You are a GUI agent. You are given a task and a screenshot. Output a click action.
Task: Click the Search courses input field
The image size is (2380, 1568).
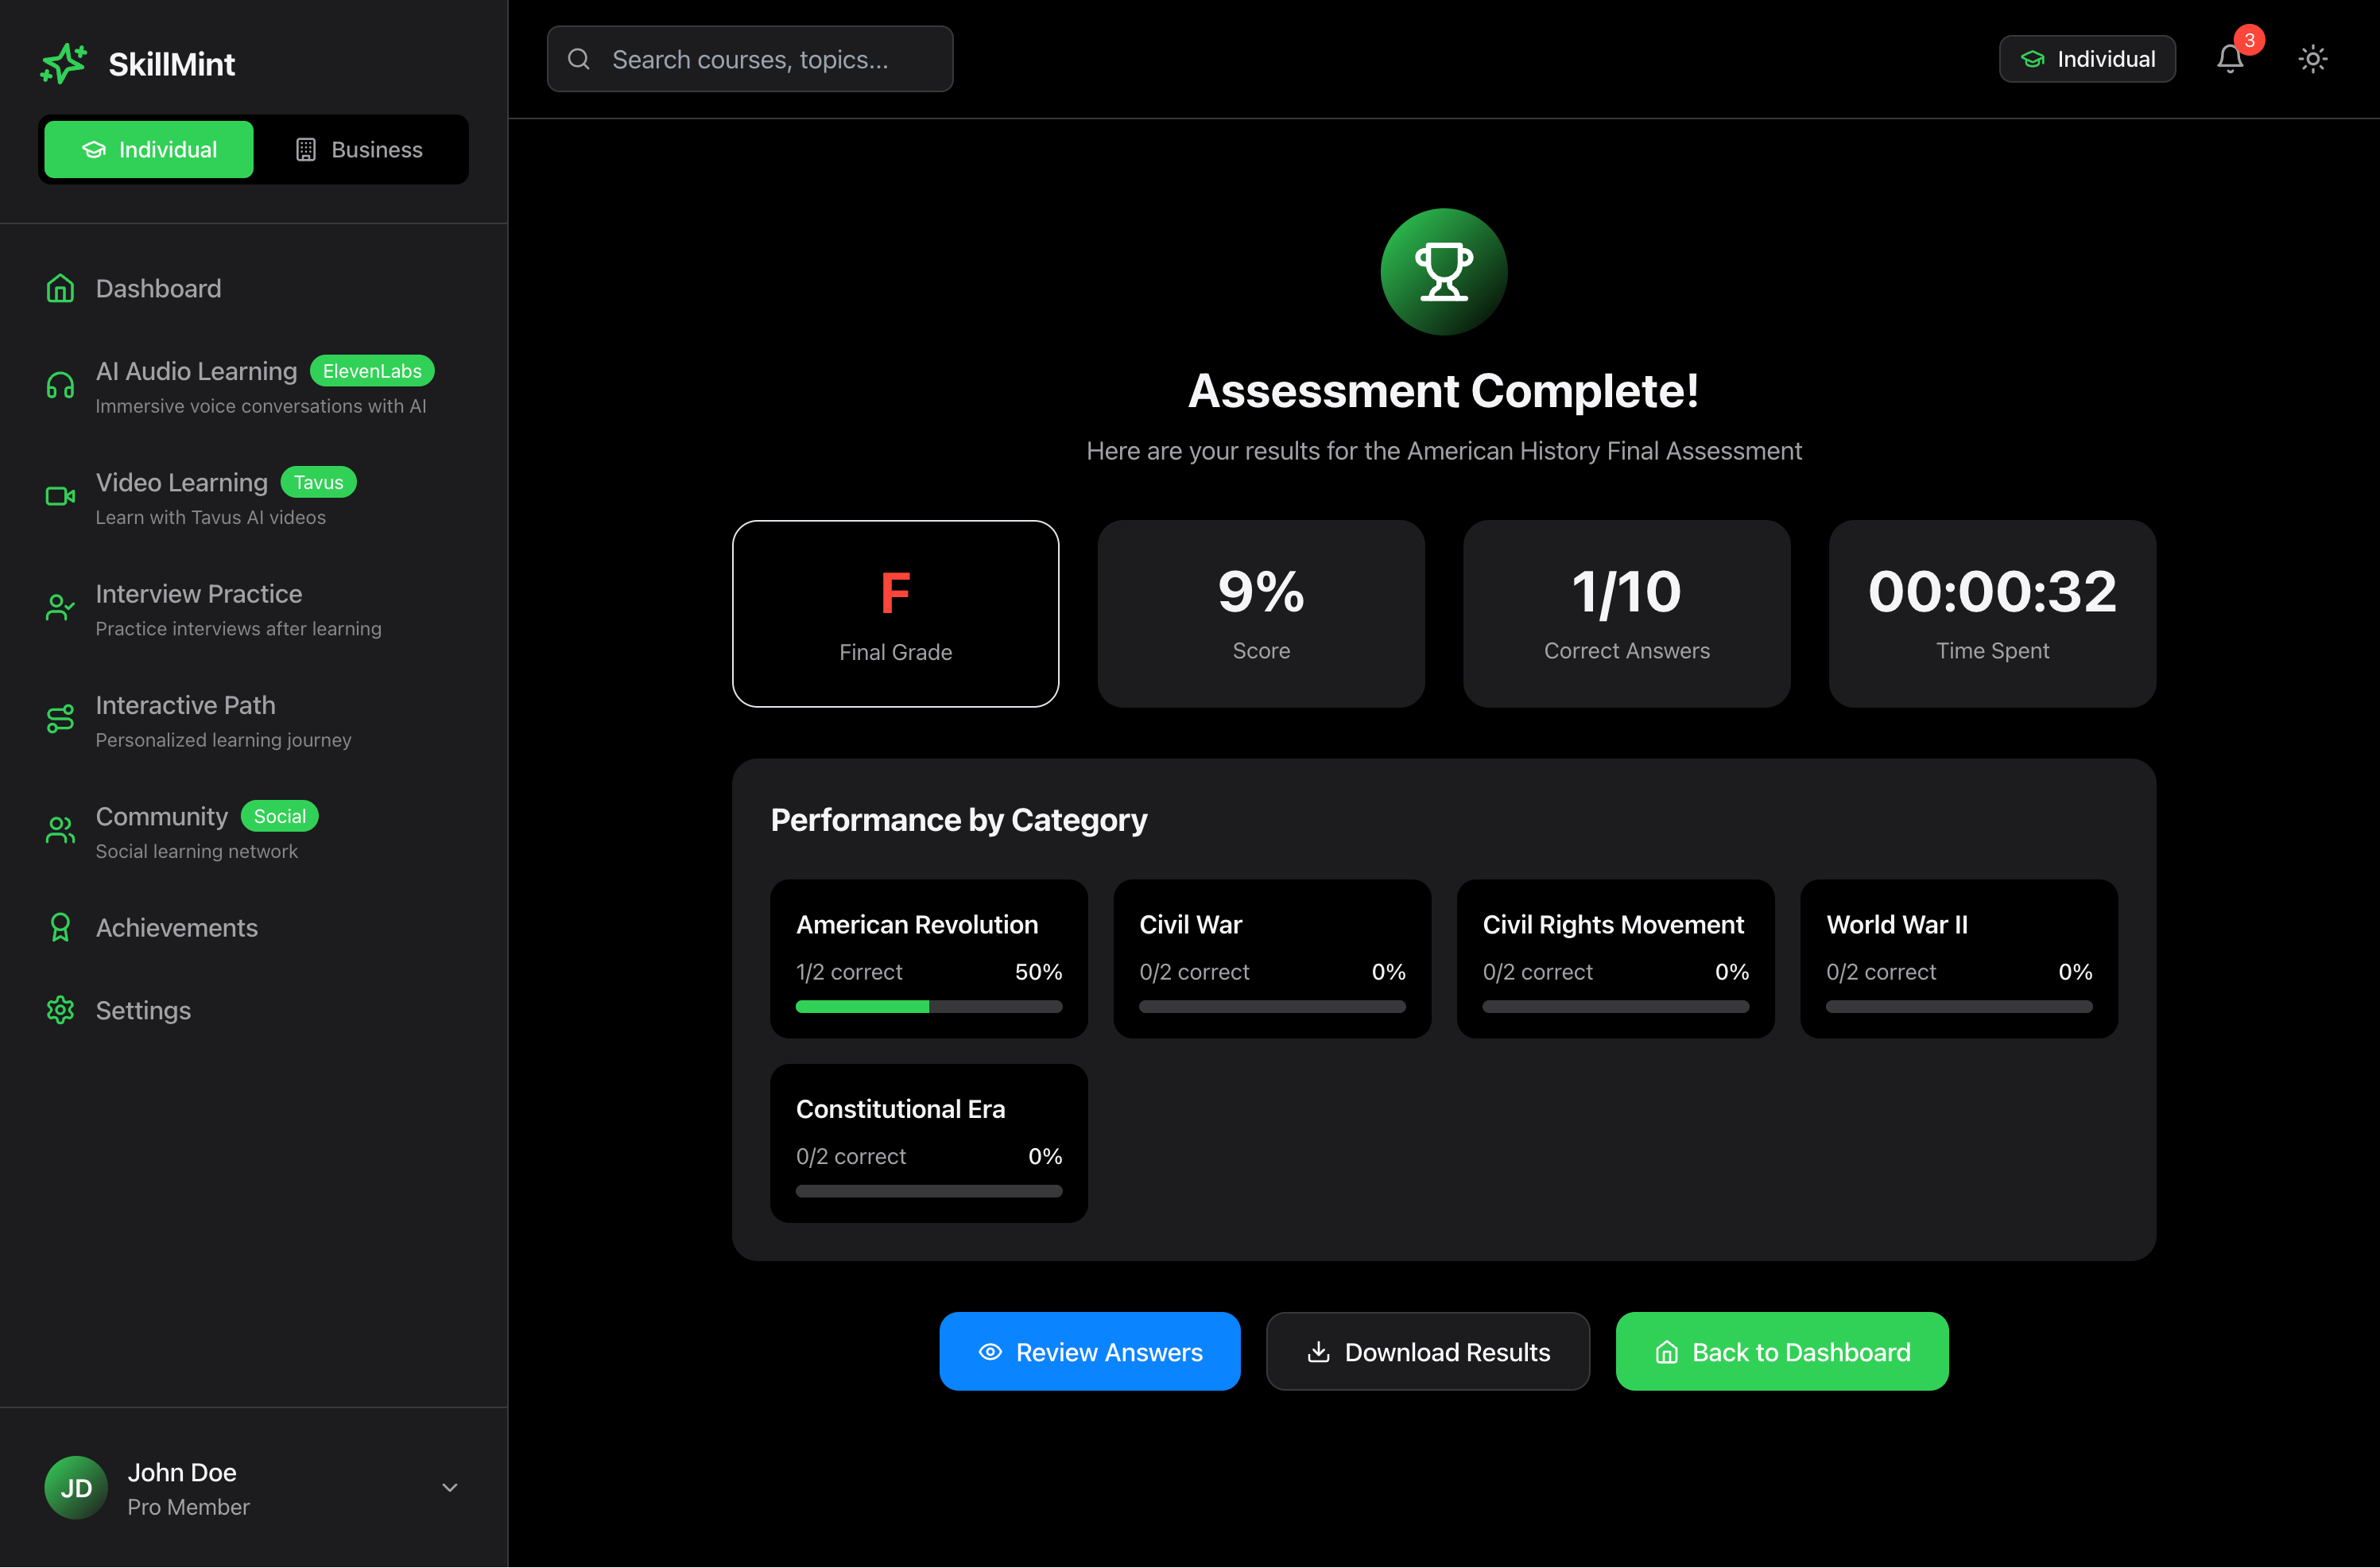click(x=750, y=59)
